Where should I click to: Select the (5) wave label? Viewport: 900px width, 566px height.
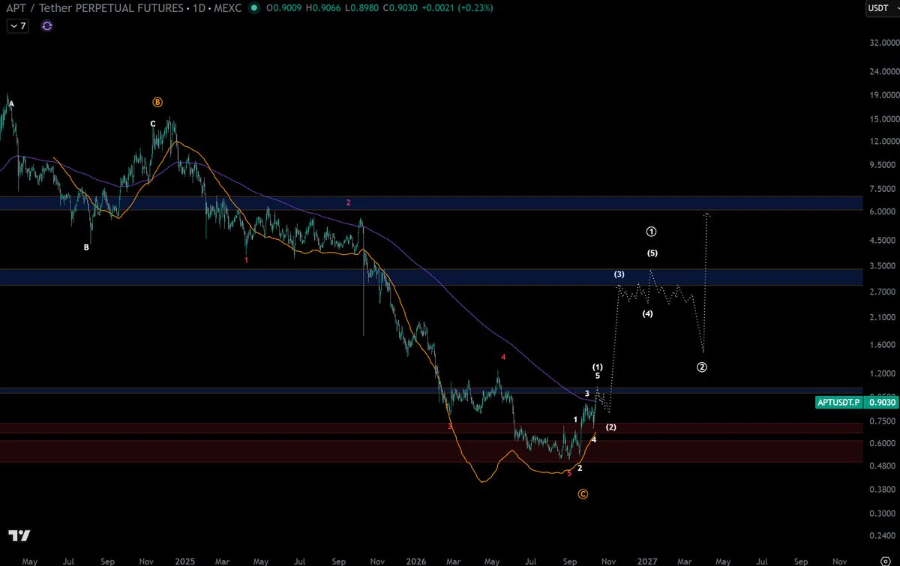click(652, 253)
